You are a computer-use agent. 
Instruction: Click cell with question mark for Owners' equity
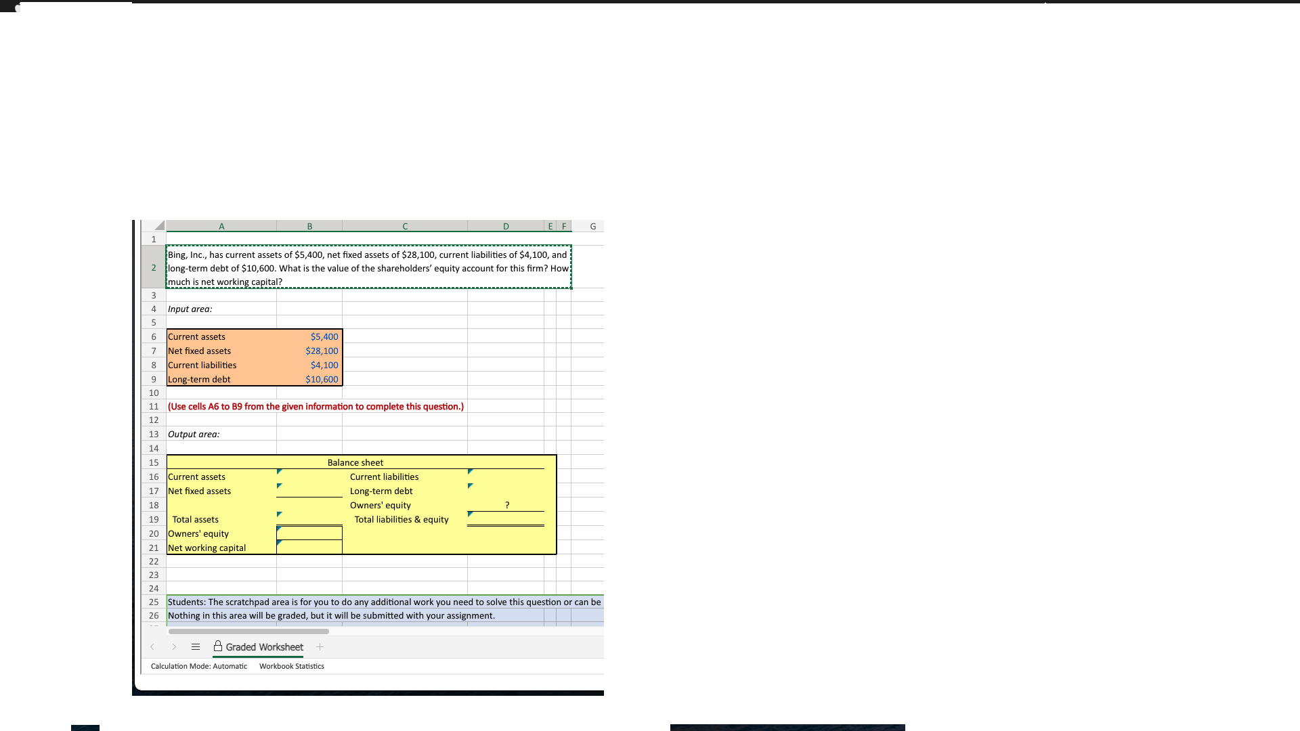pos(506,505)
